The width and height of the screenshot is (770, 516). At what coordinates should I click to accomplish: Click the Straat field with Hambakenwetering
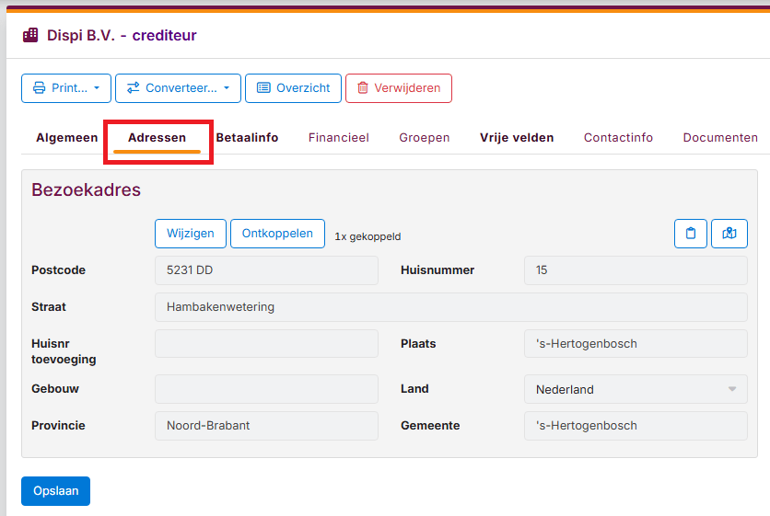pos(450,307)
